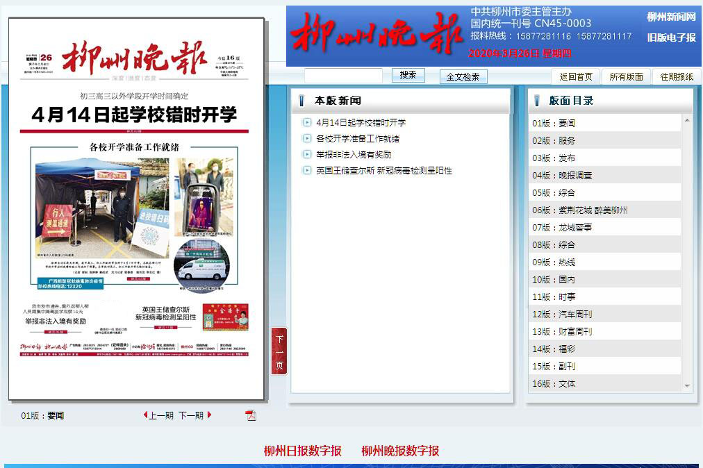Open 全文检索 full-text search

pyautogui.click(x=463, y=76)
